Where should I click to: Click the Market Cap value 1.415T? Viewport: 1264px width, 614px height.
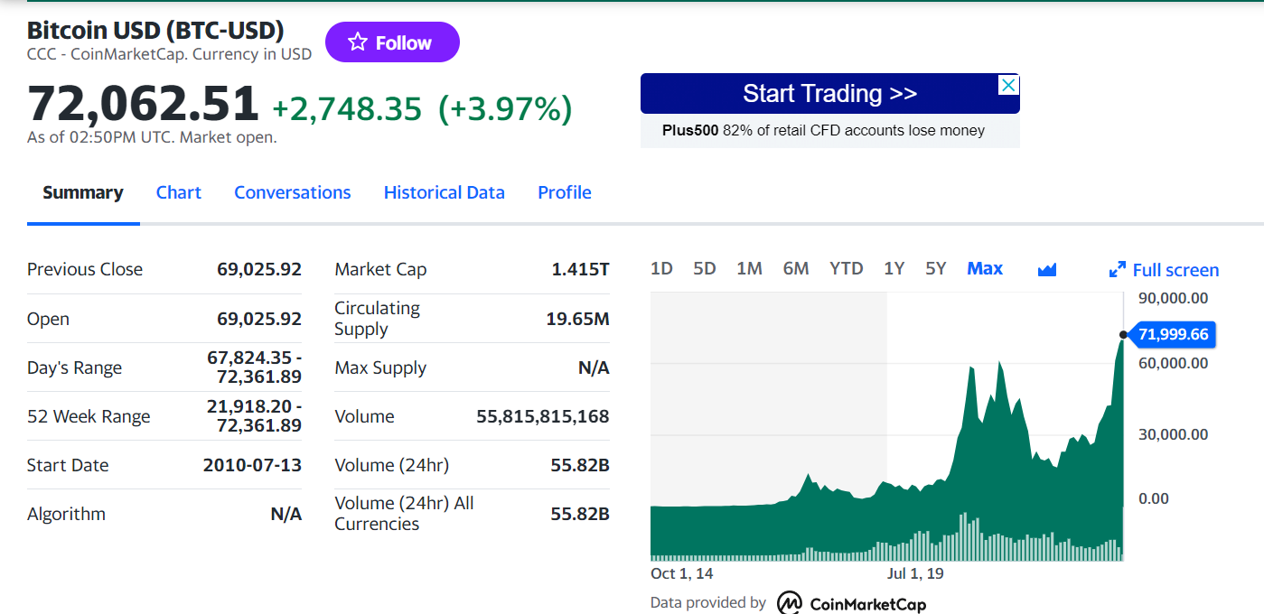pos(581,269)
